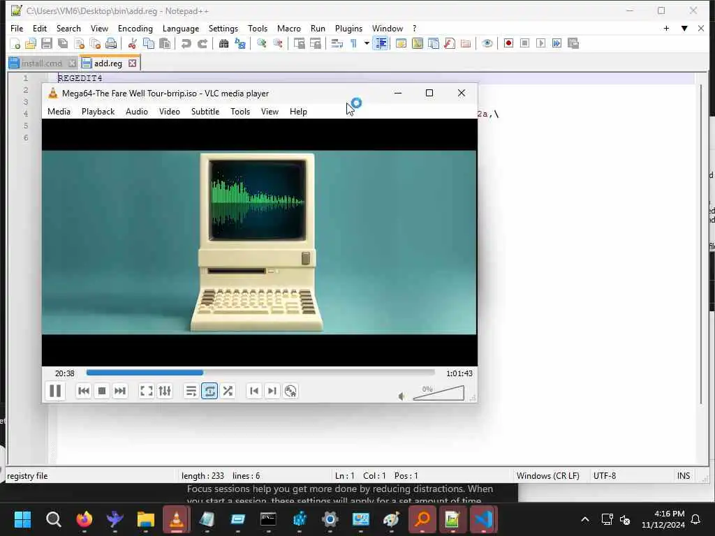This screenshot has width=715, height=536.
Task: Switch to install.cmd tab
Action: [42, 64]
